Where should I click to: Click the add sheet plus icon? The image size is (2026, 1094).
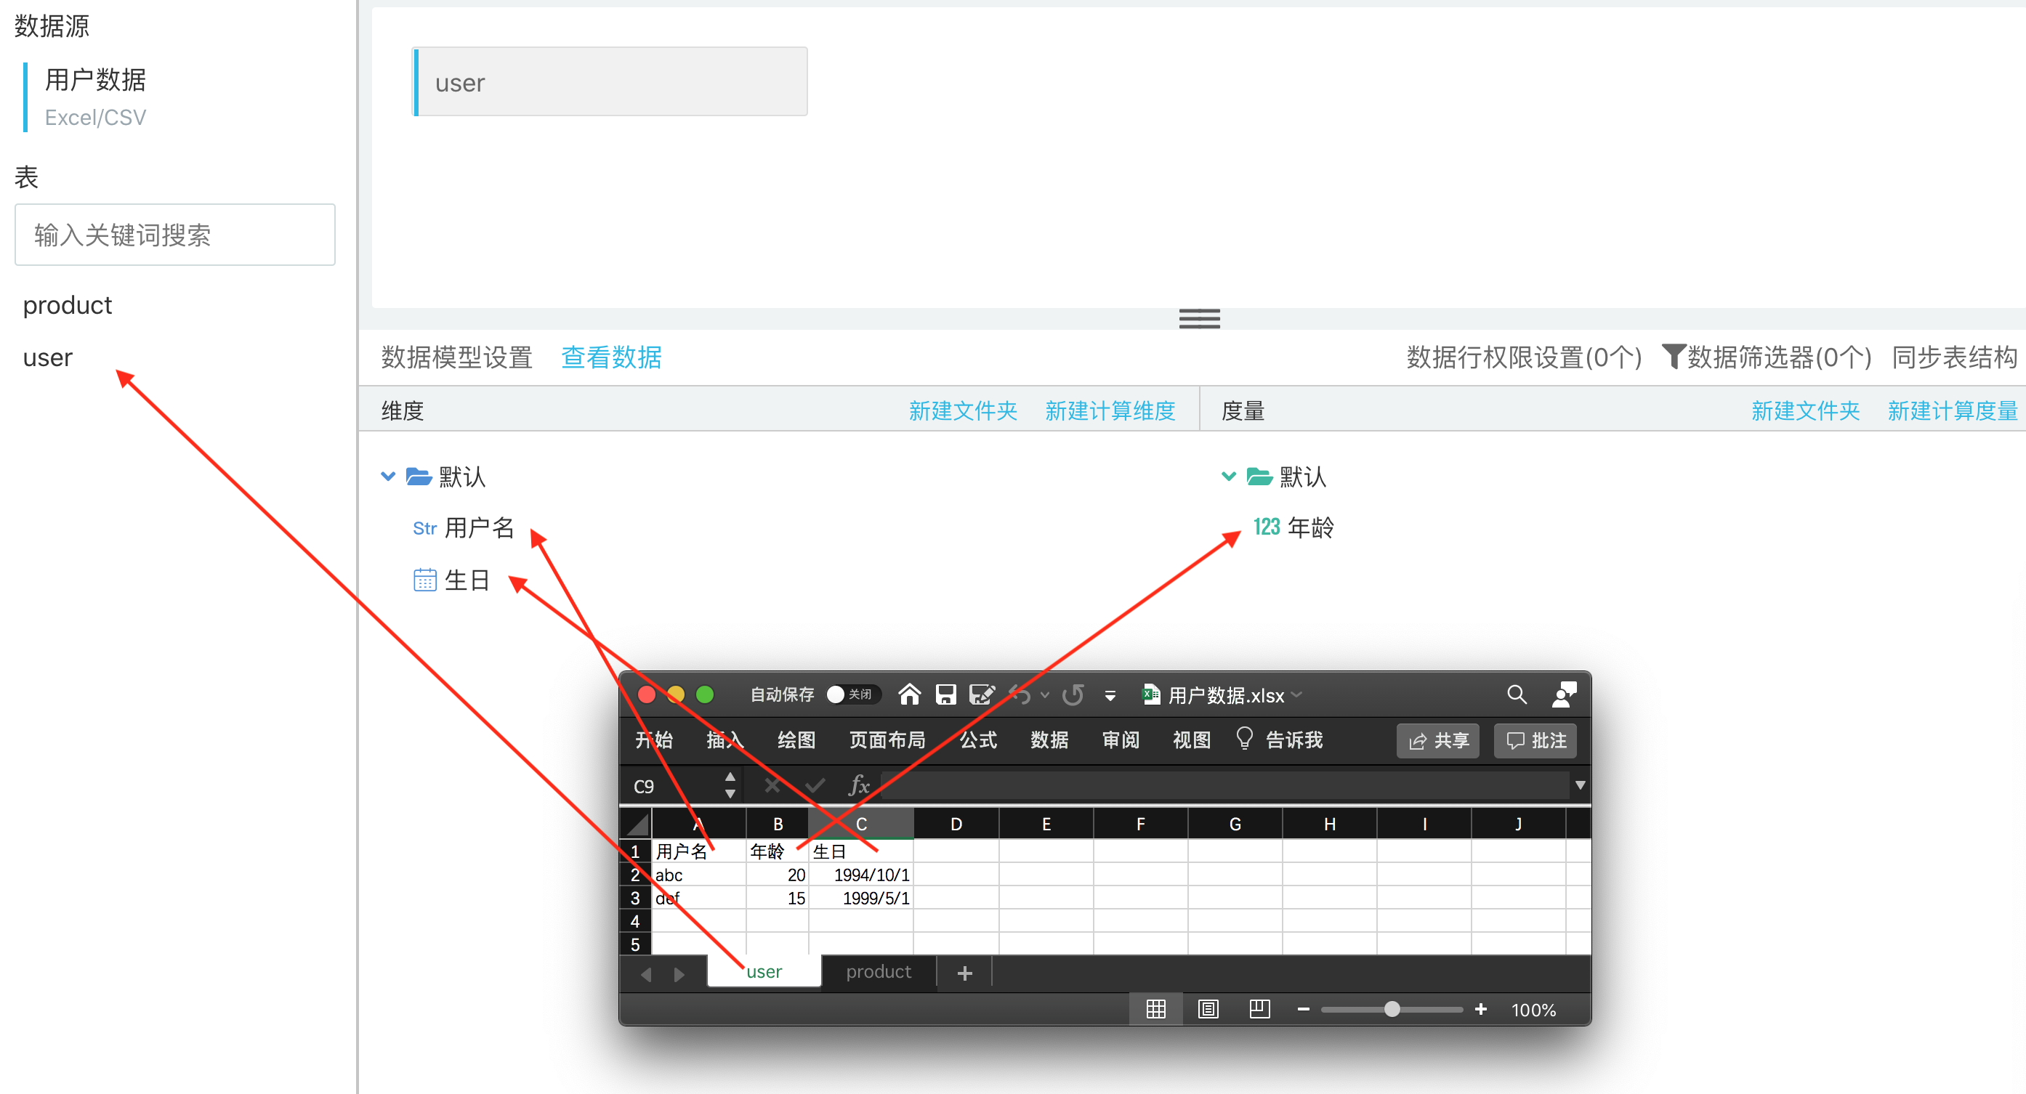[x=964, y=973]
